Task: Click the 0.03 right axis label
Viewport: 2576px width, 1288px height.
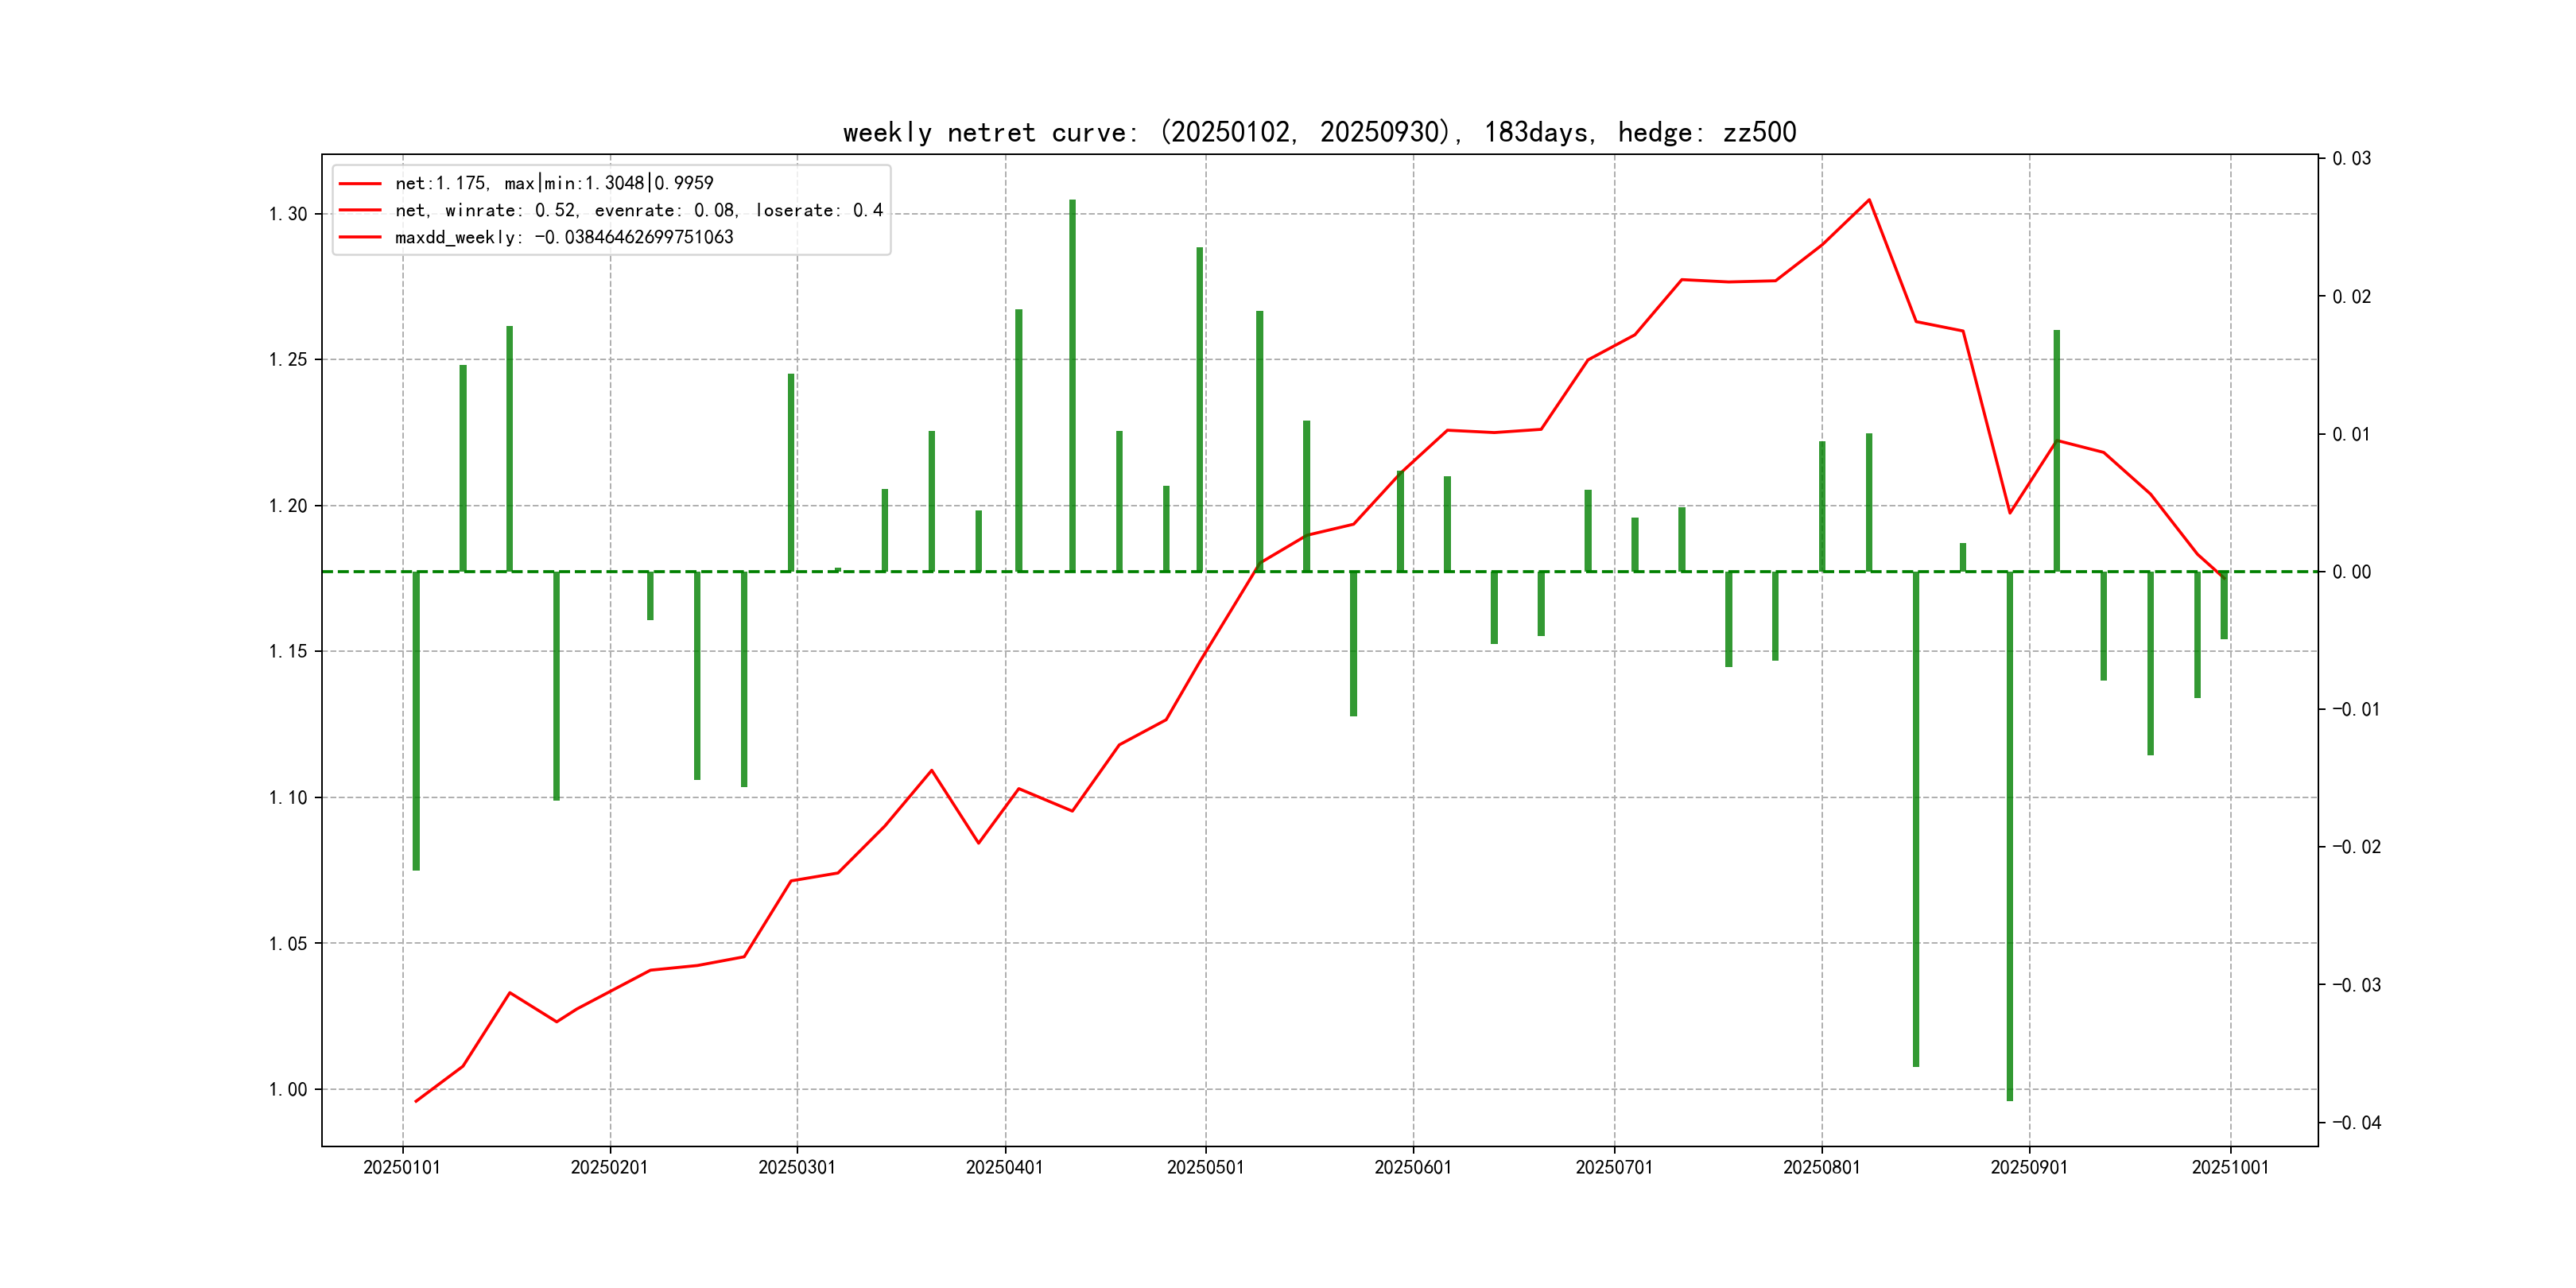Action: (2351, 158)
